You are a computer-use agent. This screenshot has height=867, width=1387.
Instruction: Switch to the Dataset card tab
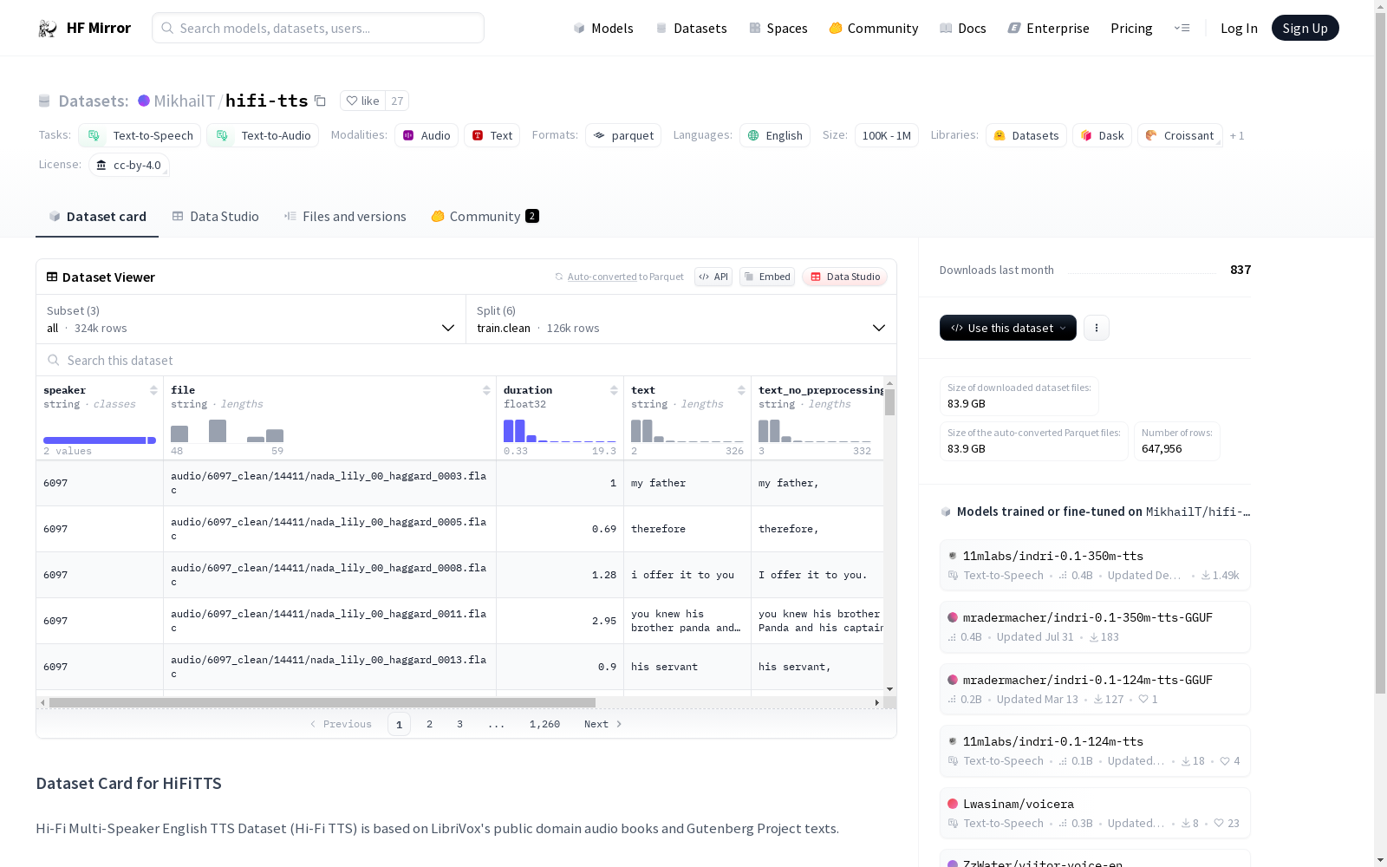(x=97, y=217)
